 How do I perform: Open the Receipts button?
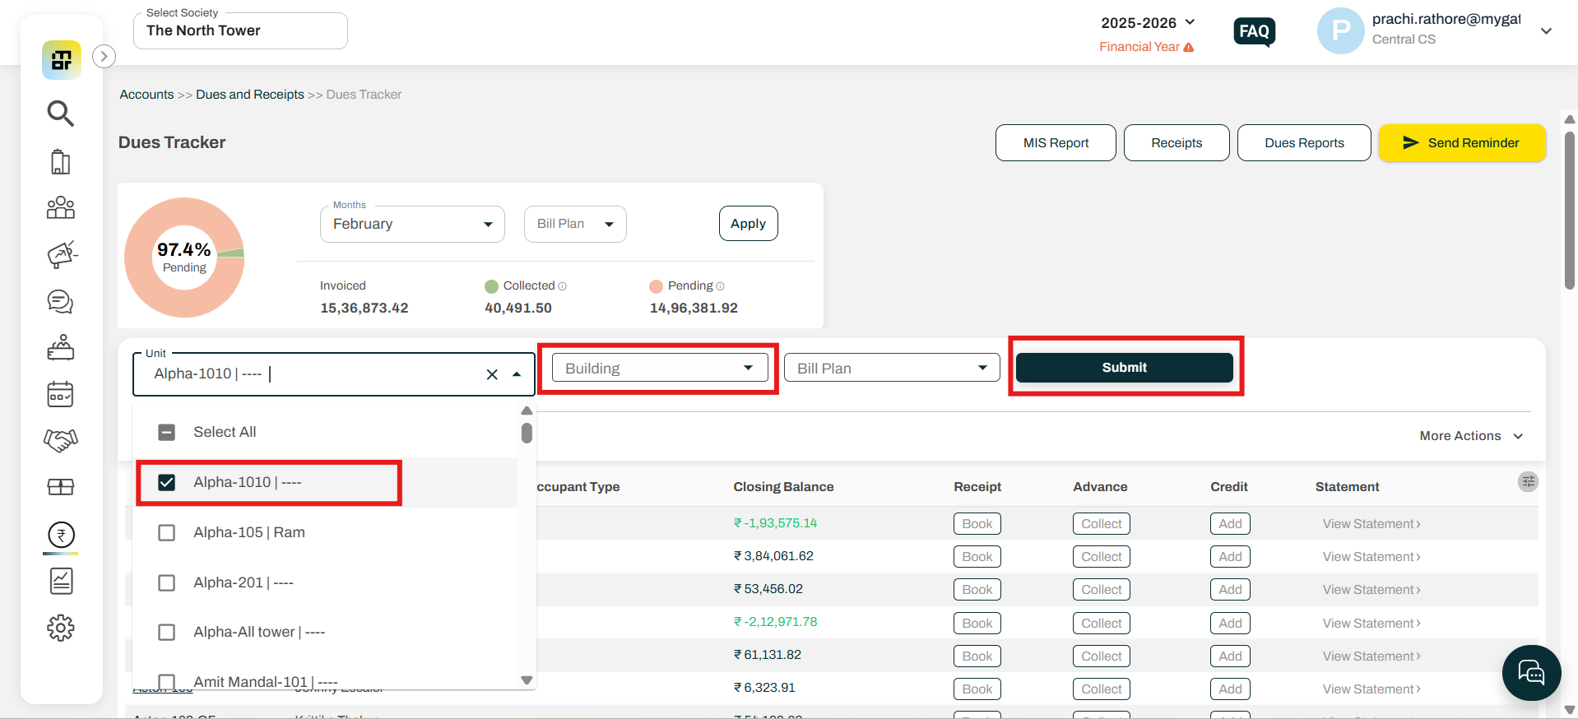coord(1177,143)
